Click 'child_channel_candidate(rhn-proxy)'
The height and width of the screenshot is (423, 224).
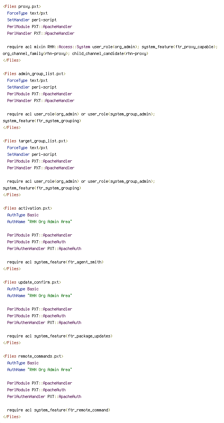pyautogui.click(x=110, y=53)
